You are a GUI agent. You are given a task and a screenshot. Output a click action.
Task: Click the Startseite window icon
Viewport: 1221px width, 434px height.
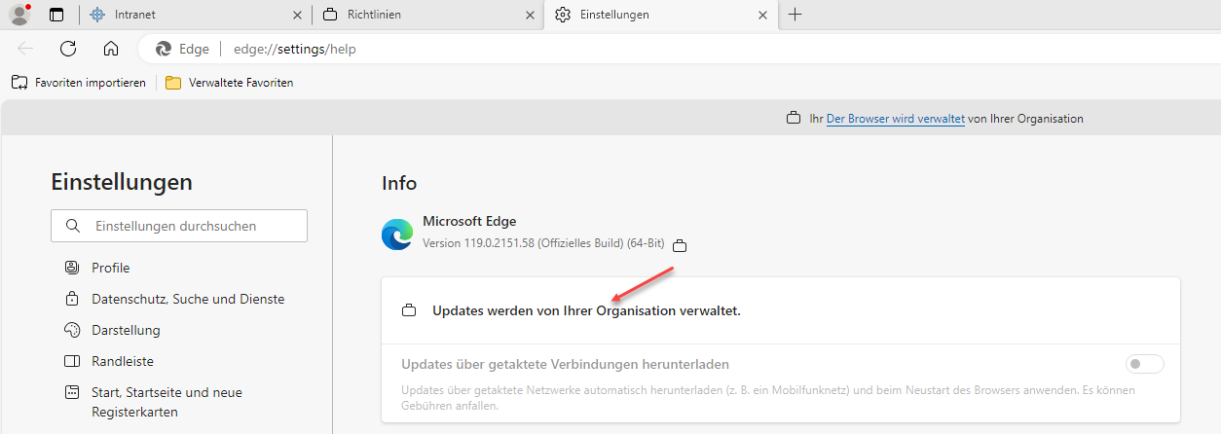(x=71, y=392)
